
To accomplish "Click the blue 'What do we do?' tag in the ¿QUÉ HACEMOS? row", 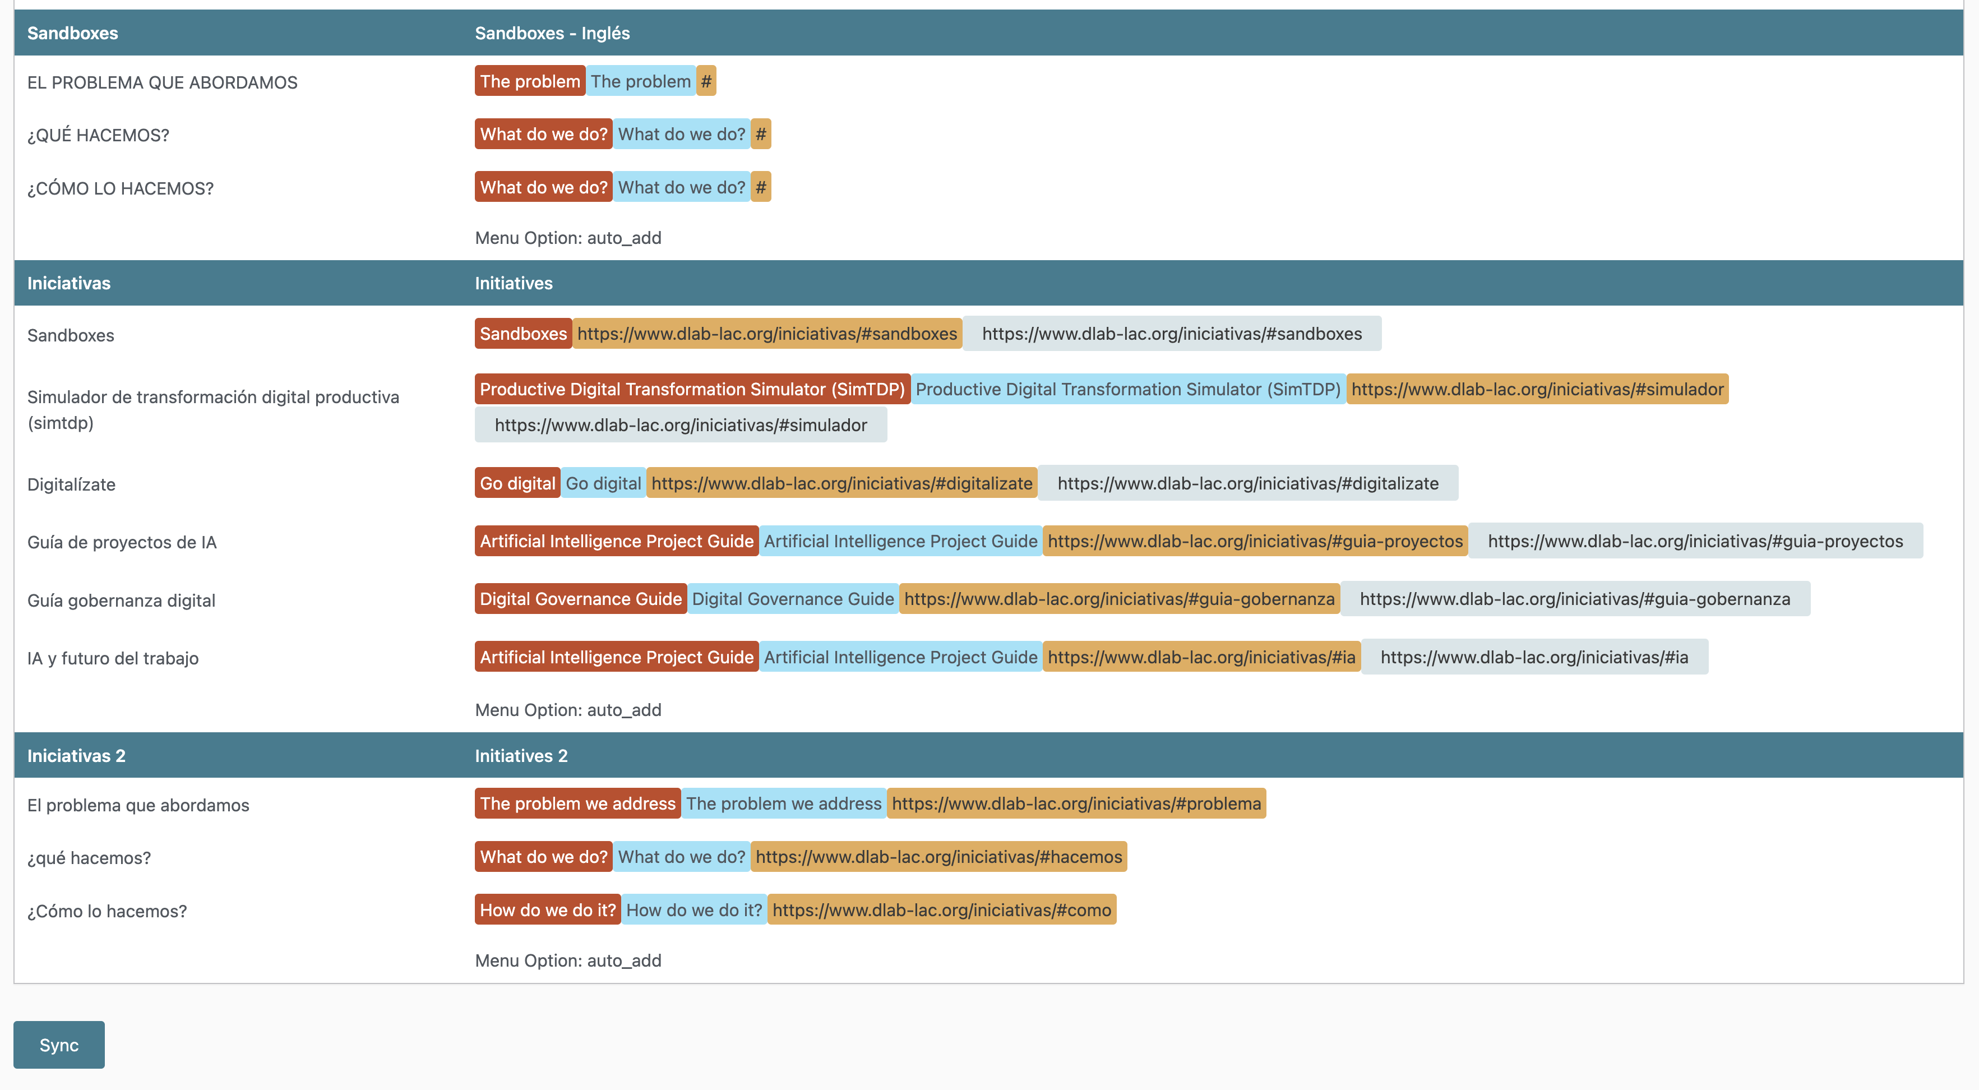I will click(681, 135).
